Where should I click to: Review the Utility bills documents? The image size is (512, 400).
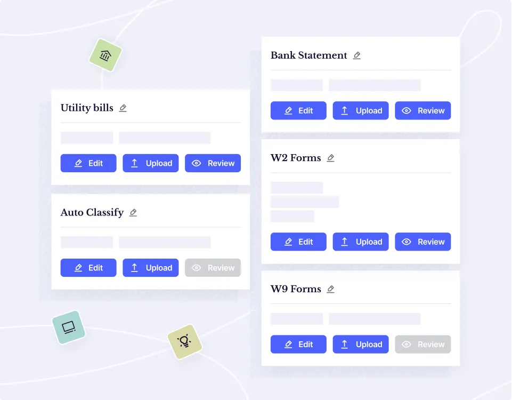(x=213, y=163)
